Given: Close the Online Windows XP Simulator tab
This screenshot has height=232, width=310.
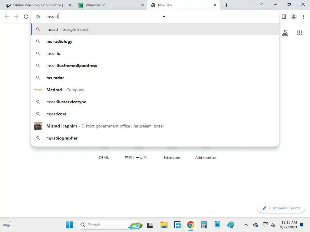Looking at the screenshot, I should [x=70, y=5].
